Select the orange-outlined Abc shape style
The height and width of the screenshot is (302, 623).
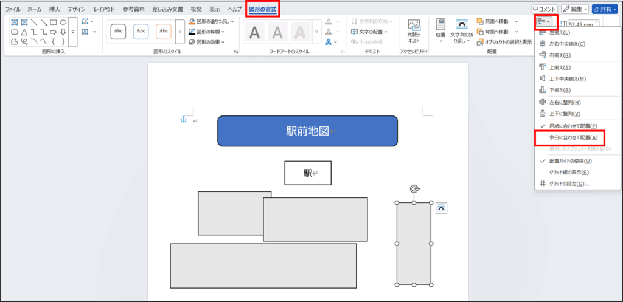tap(163, 30)
